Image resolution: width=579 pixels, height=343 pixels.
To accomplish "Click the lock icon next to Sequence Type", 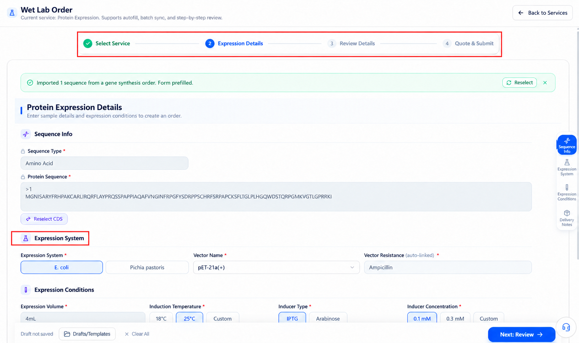I will (23, 151).
